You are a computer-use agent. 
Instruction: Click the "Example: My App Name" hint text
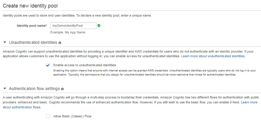[x=68, y=32]
